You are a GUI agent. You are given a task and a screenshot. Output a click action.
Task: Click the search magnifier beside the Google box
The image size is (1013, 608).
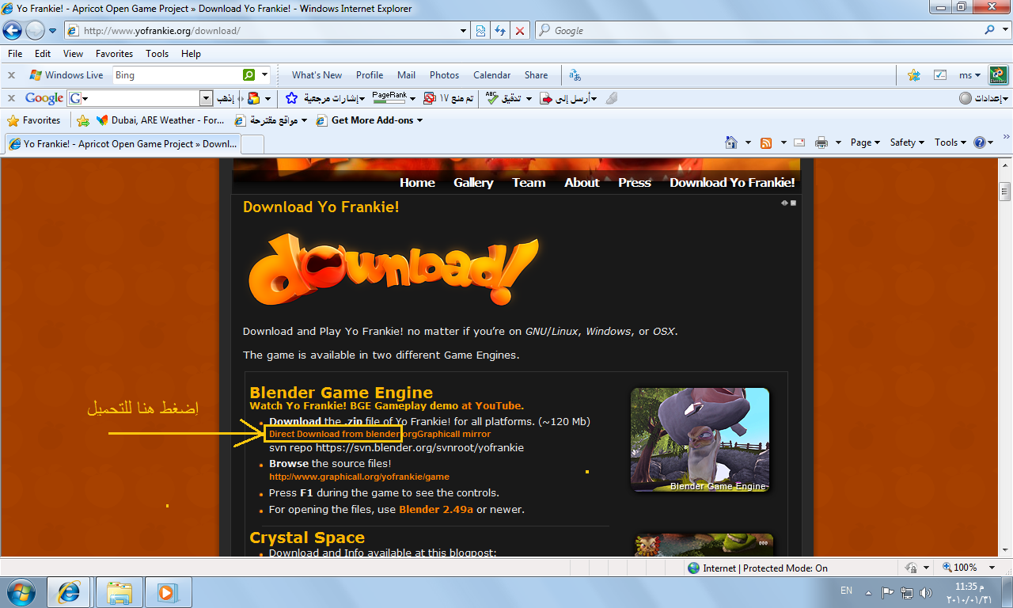(990, 30)
